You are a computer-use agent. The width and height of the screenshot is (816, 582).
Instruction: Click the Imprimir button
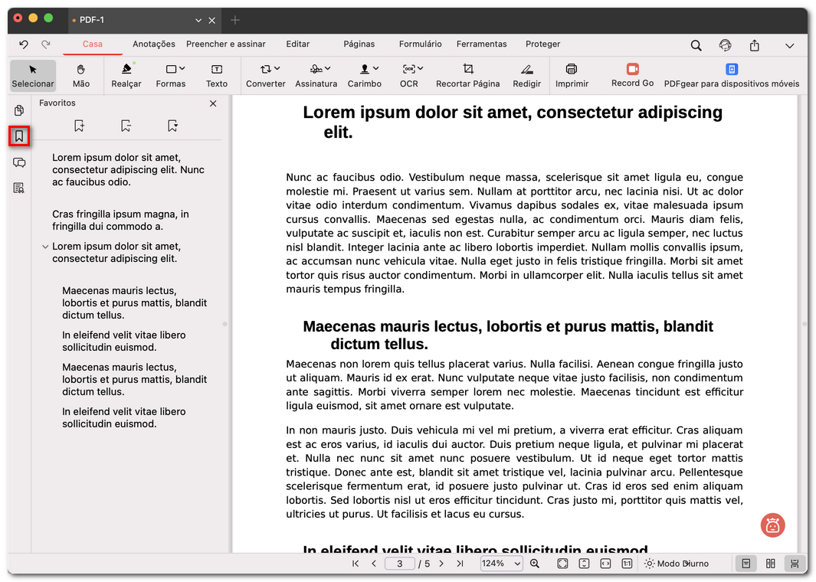click(572, 76)
